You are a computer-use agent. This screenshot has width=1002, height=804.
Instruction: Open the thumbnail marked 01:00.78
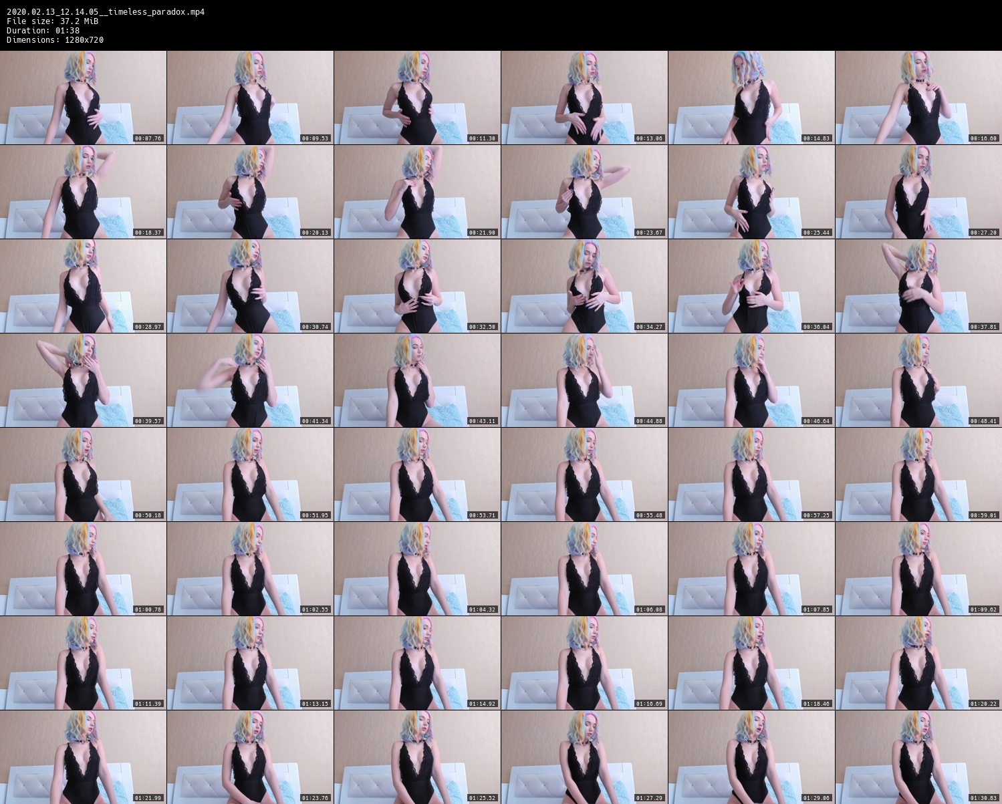[83, 569]
